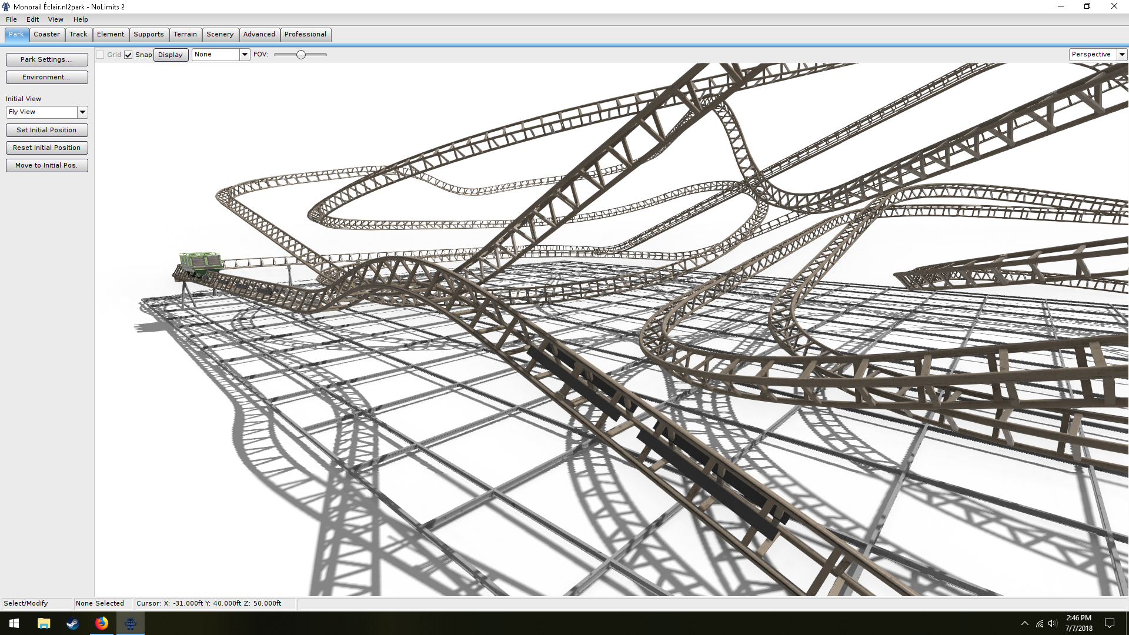Viewport: 1129px width, 635px height.
Task: Click the network status tray icon
Action: point(1039,623)
